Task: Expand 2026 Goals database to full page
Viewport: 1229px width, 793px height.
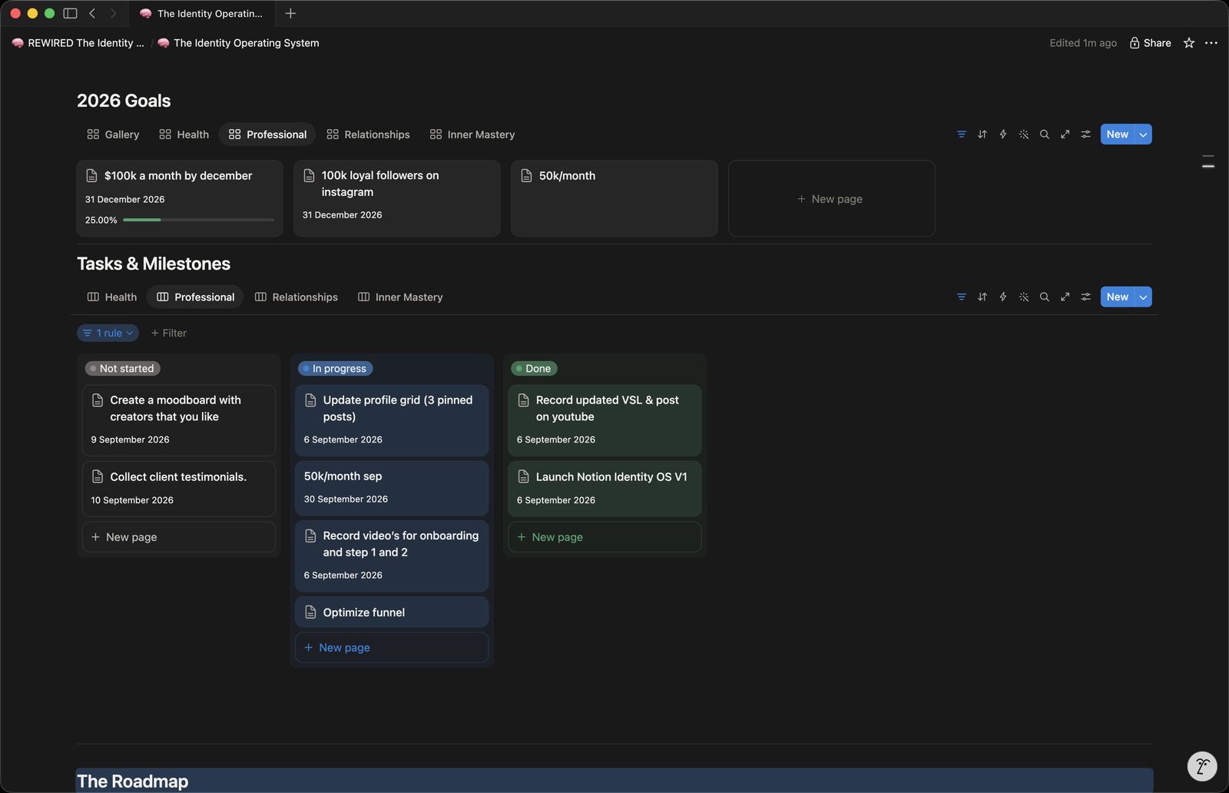Action: [1065, 134]
